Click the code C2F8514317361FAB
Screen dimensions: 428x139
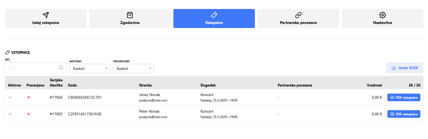point(85,114)
